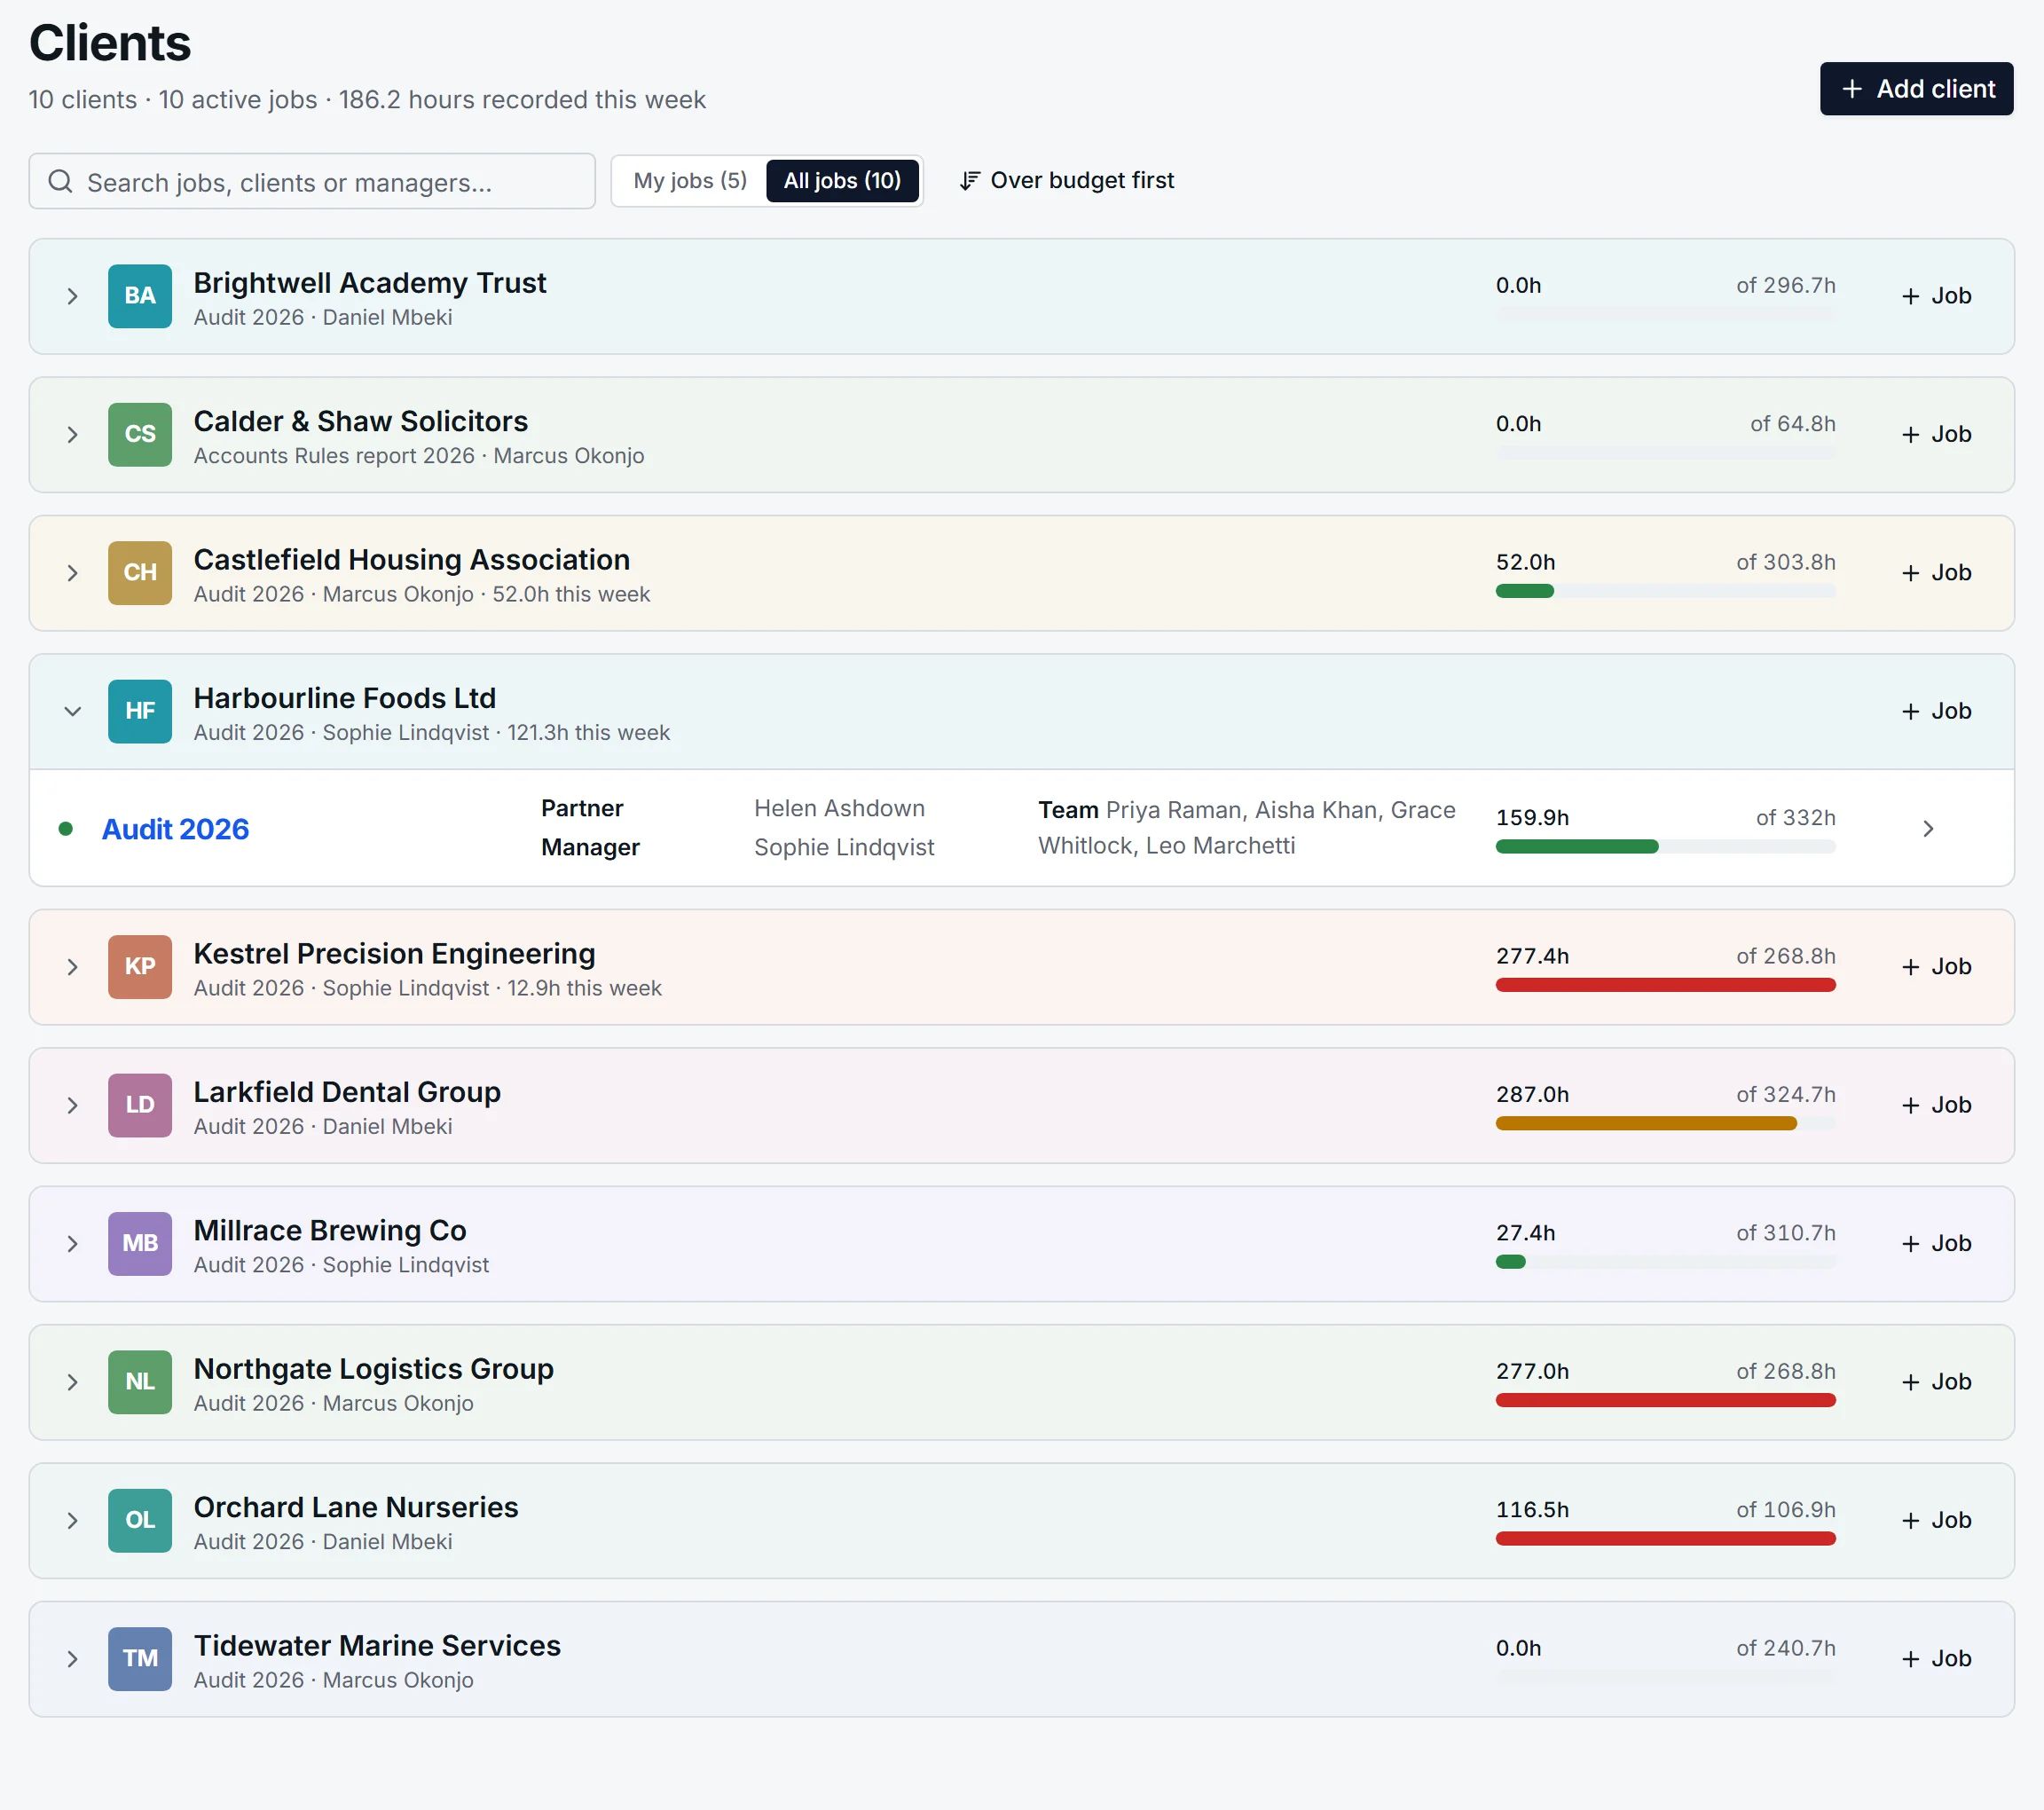
Task: Expand the Larkfield Dental Group row
Action: [72, 1105]
